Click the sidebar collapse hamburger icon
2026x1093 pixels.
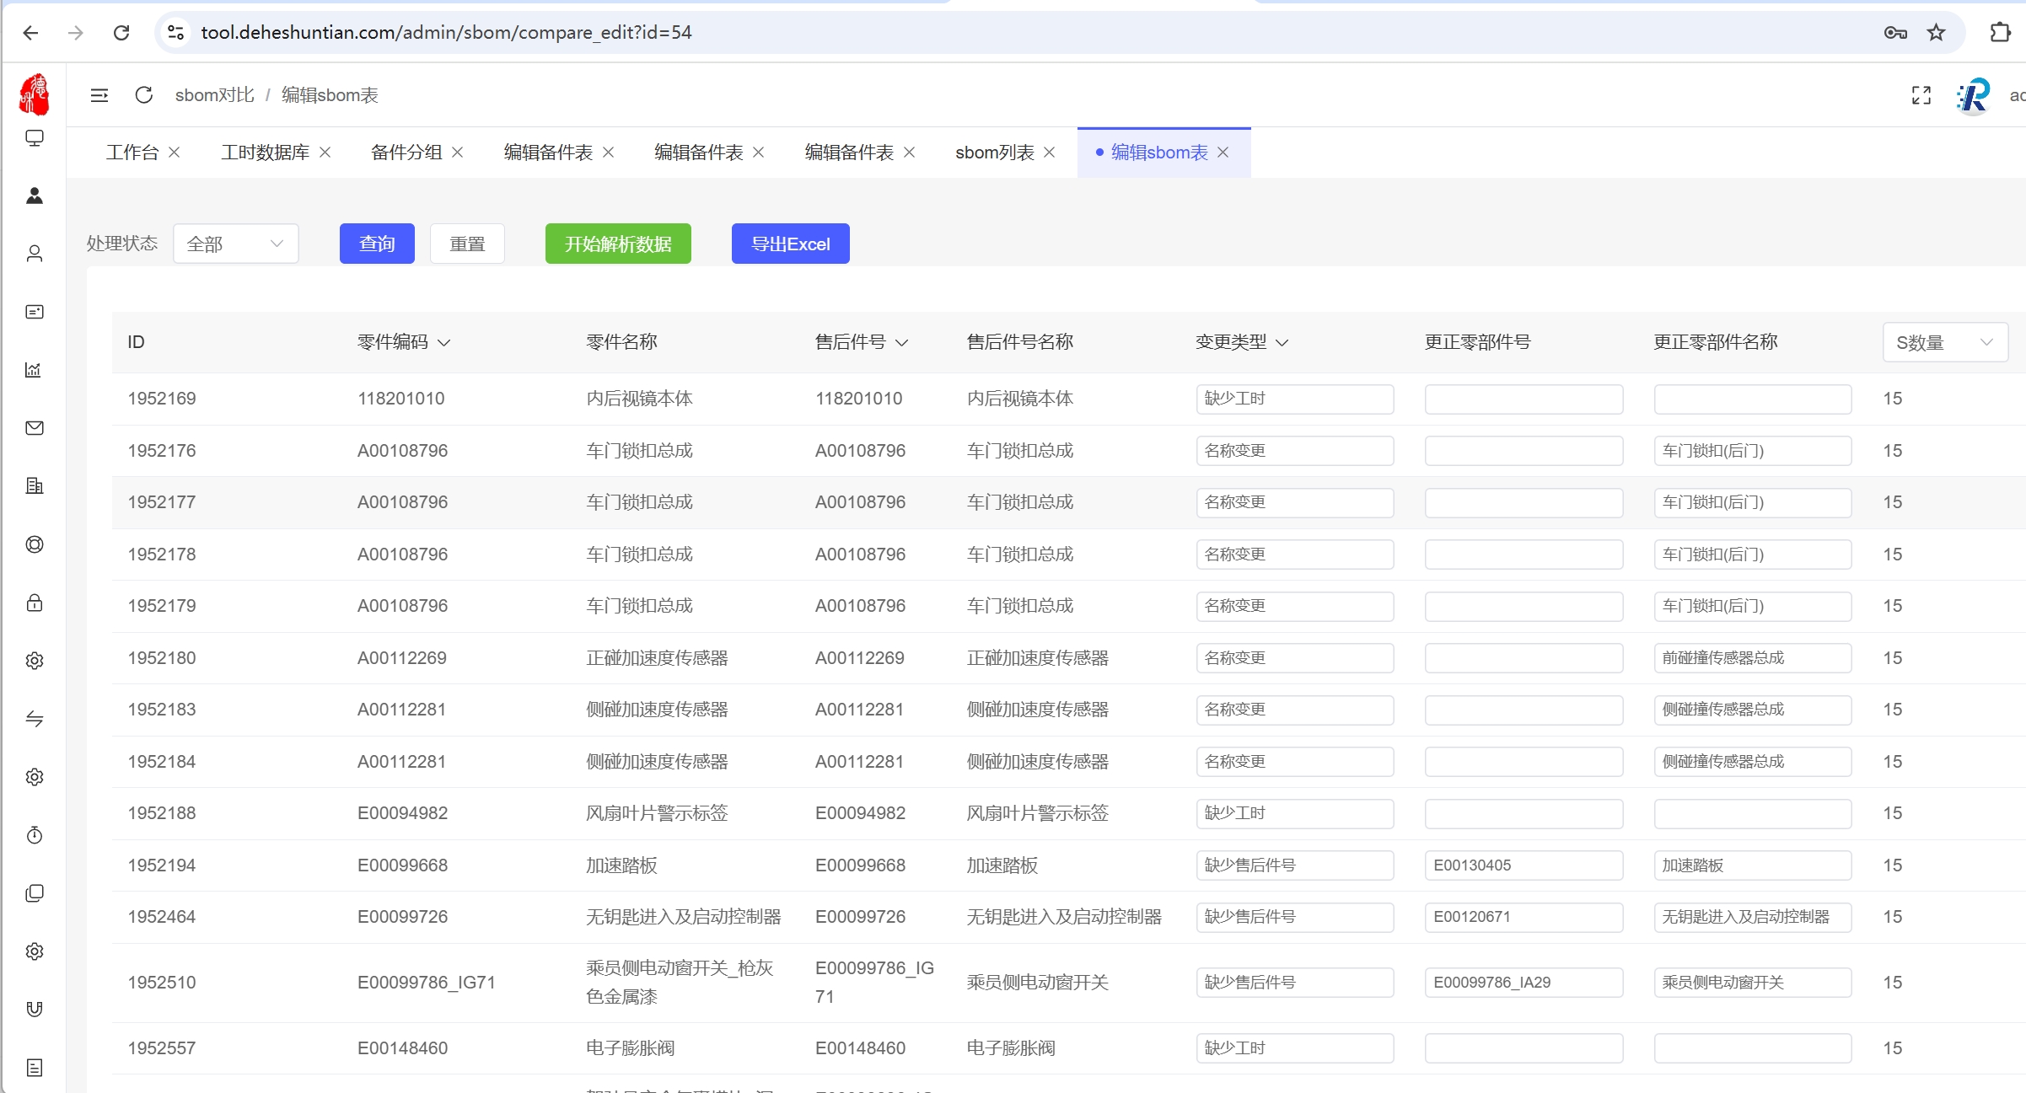coord(99,95)
